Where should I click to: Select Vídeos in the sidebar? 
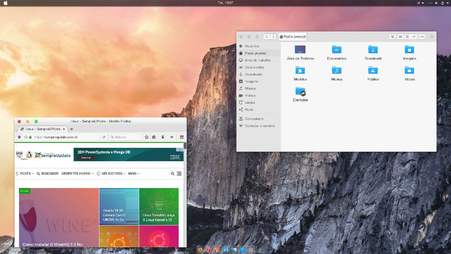click(258, 95)
